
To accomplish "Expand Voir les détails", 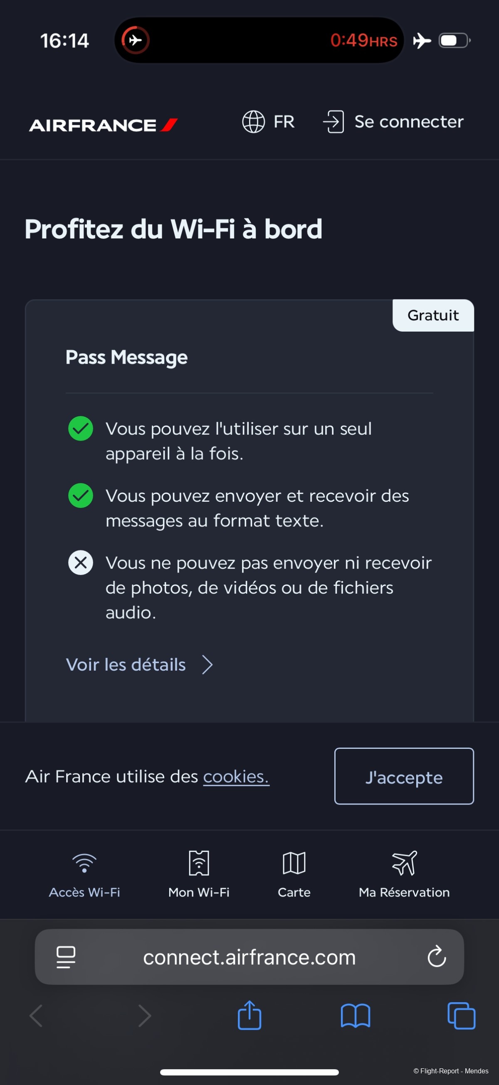I will (126, 665).
